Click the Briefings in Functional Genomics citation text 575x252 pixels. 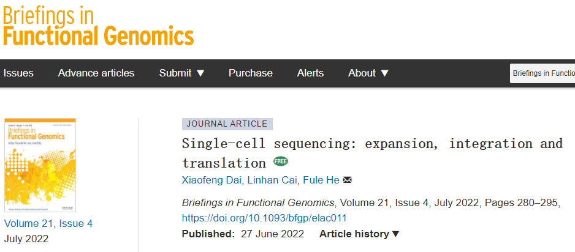tap(258, 202)
